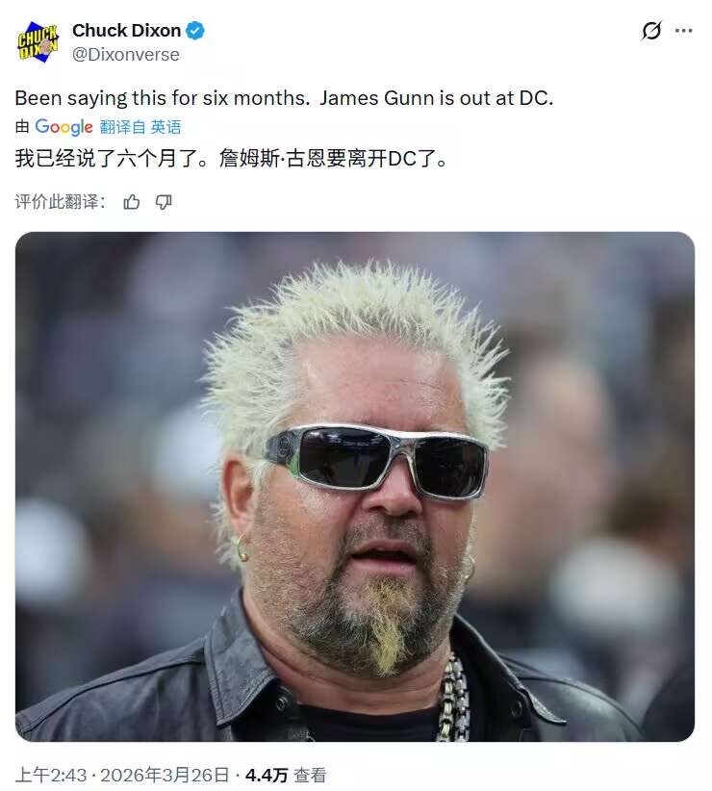Open the attached photo thumbnail
Image resolution: width=712 pixels, height=791 pixels.
(x=355, y=487)
